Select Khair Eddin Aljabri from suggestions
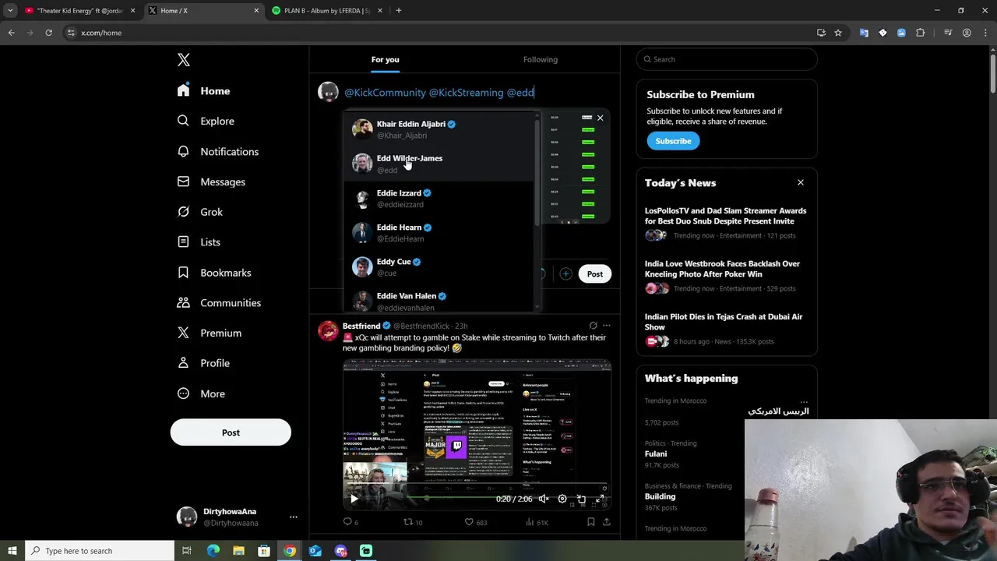Screen dimensions: 997x561 439,129
